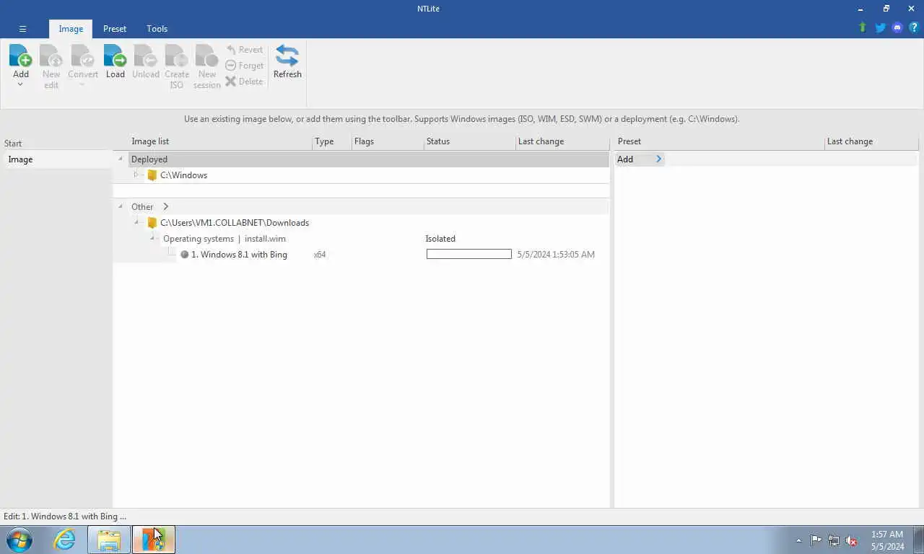
Task: Collapse the Other group triangle
Action: tap(121, 207)
